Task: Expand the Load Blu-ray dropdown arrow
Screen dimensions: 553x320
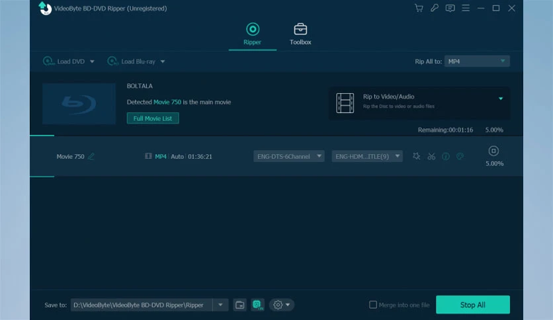Action: (x=163, y=61)
